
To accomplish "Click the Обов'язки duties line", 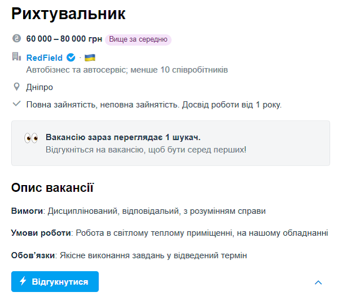I will 129,255.
